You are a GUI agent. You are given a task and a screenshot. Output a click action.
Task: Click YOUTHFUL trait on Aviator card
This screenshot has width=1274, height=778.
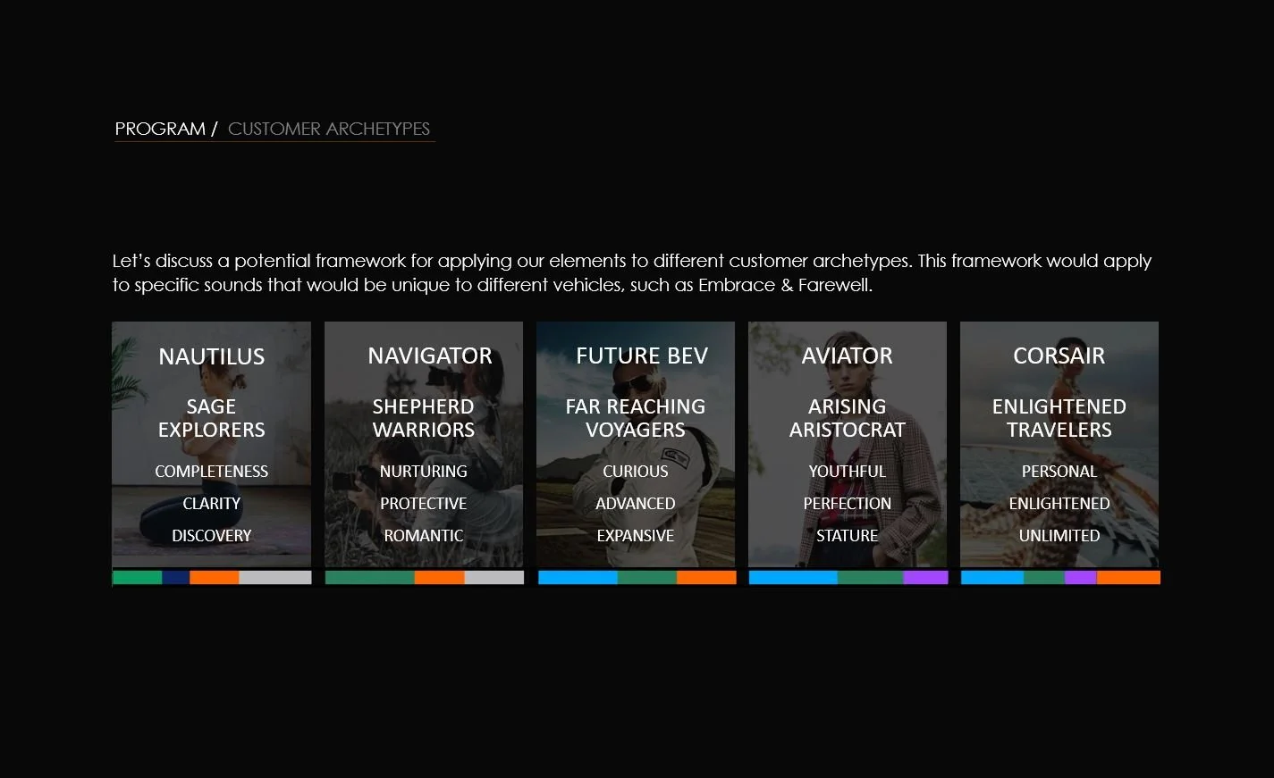point(847,472)
